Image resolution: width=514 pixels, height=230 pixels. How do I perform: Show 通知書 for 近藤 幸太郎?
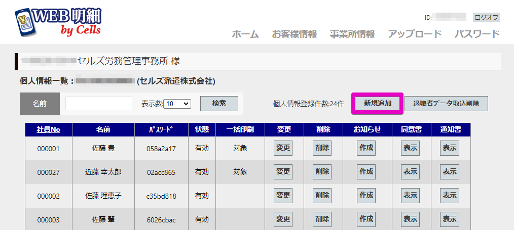coord(450,172)
